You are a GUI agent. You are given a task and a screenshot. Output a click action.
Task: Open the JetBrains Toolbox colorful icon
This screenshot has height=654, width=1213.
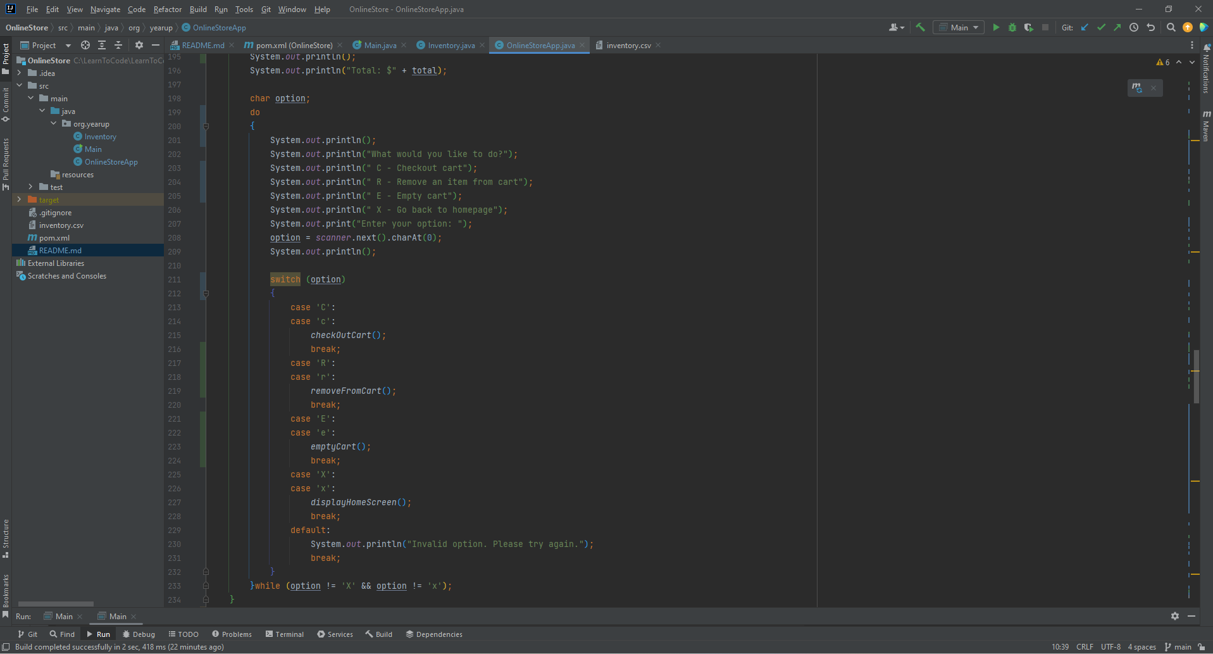[x=1204, y=27]
